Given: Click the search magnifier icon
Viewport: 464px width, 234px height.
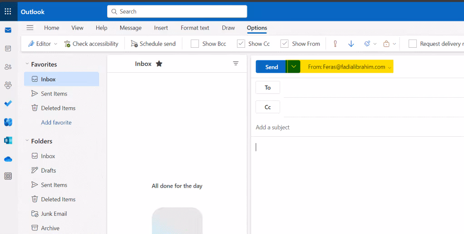Looking at the screenshot, I should (x=114, y=11).
